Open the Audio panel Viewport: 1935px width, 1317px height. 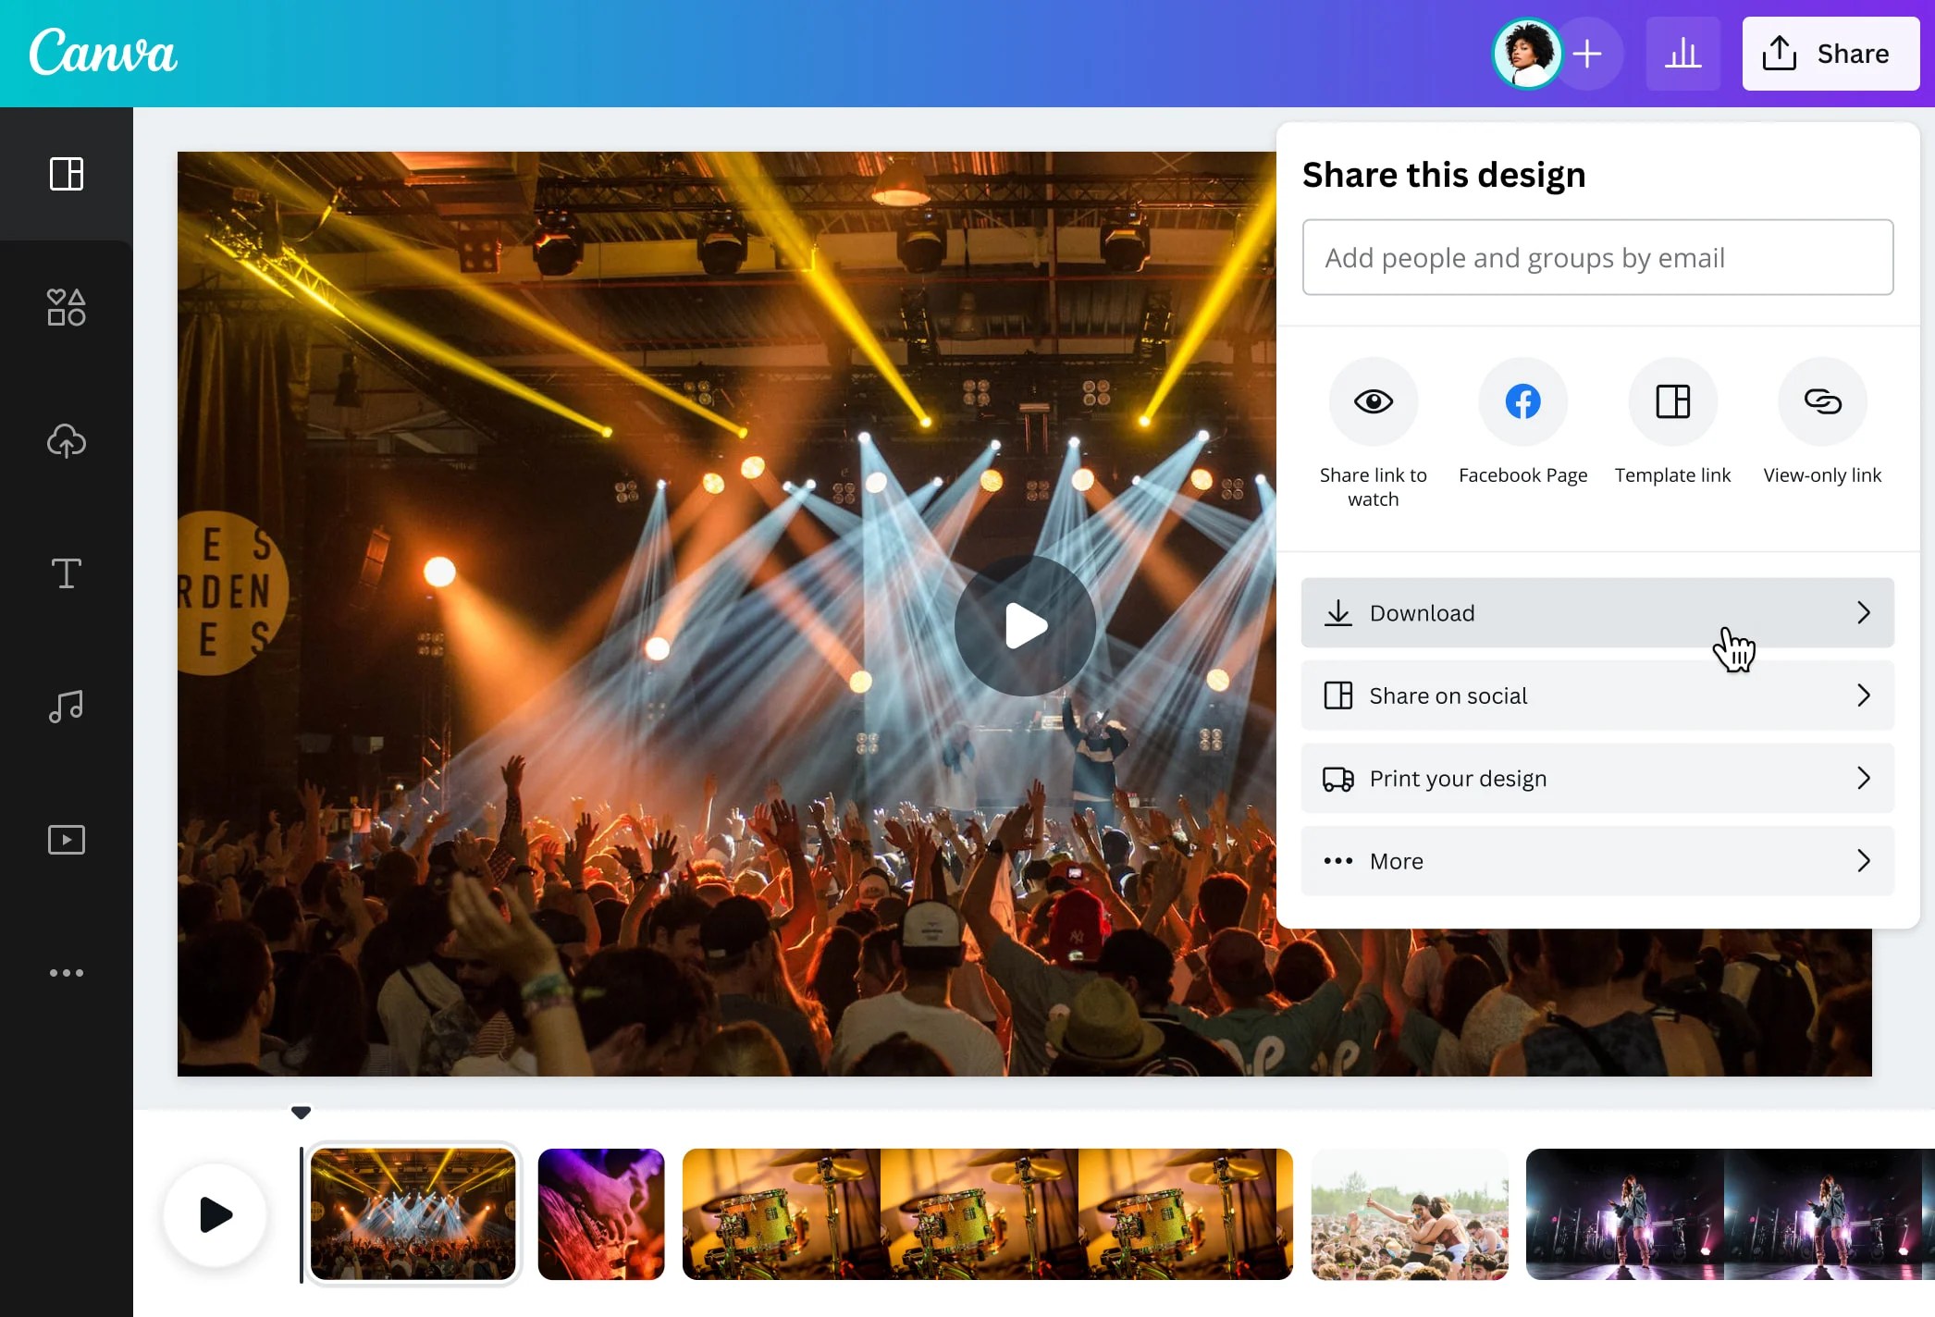click(66, 707)
